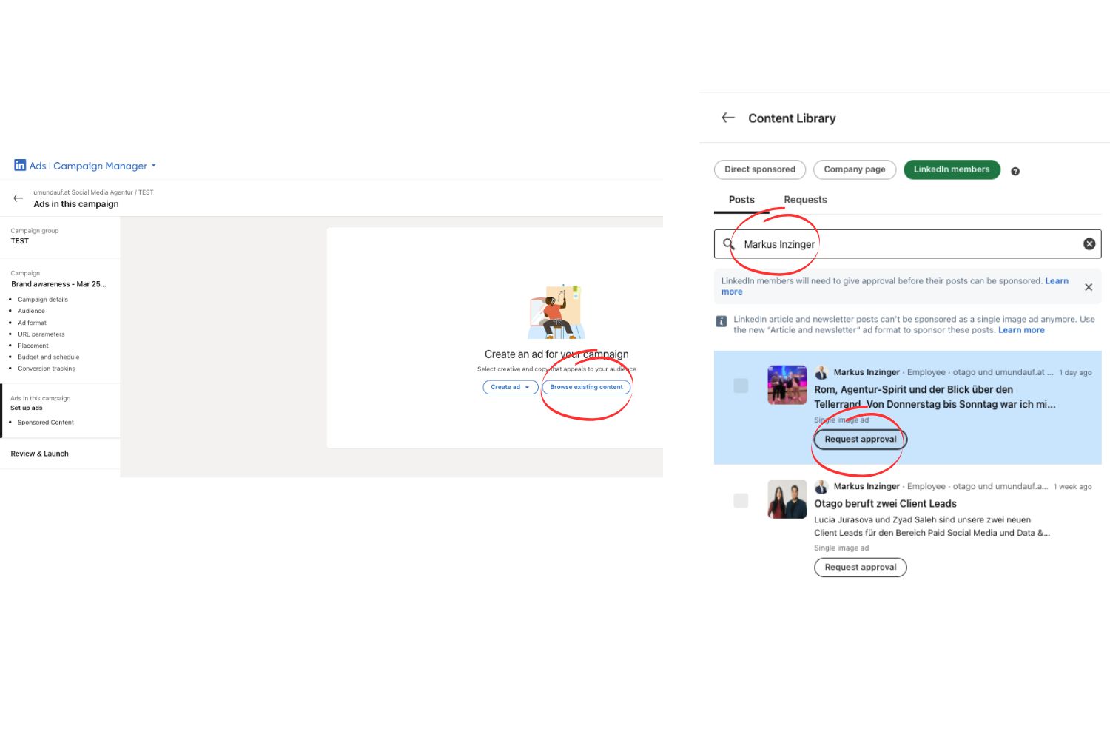Switch to the Requests tab

805,200
